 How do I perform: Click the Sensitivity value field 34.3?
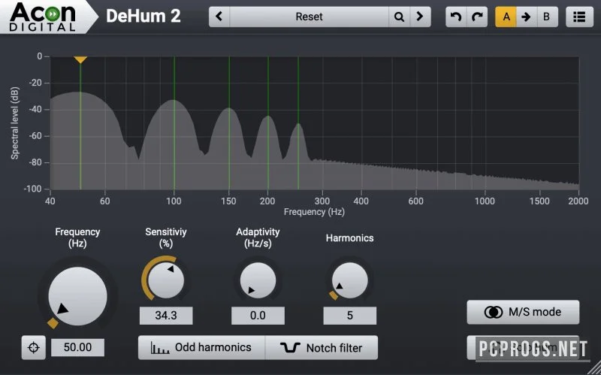(x=166, y=316)
